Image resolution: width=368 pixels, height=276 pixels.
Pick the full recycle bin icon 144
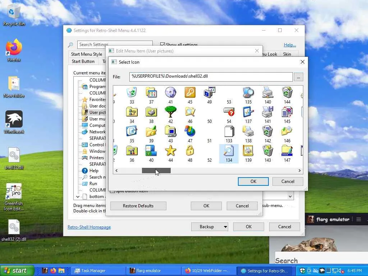(287, 92)
